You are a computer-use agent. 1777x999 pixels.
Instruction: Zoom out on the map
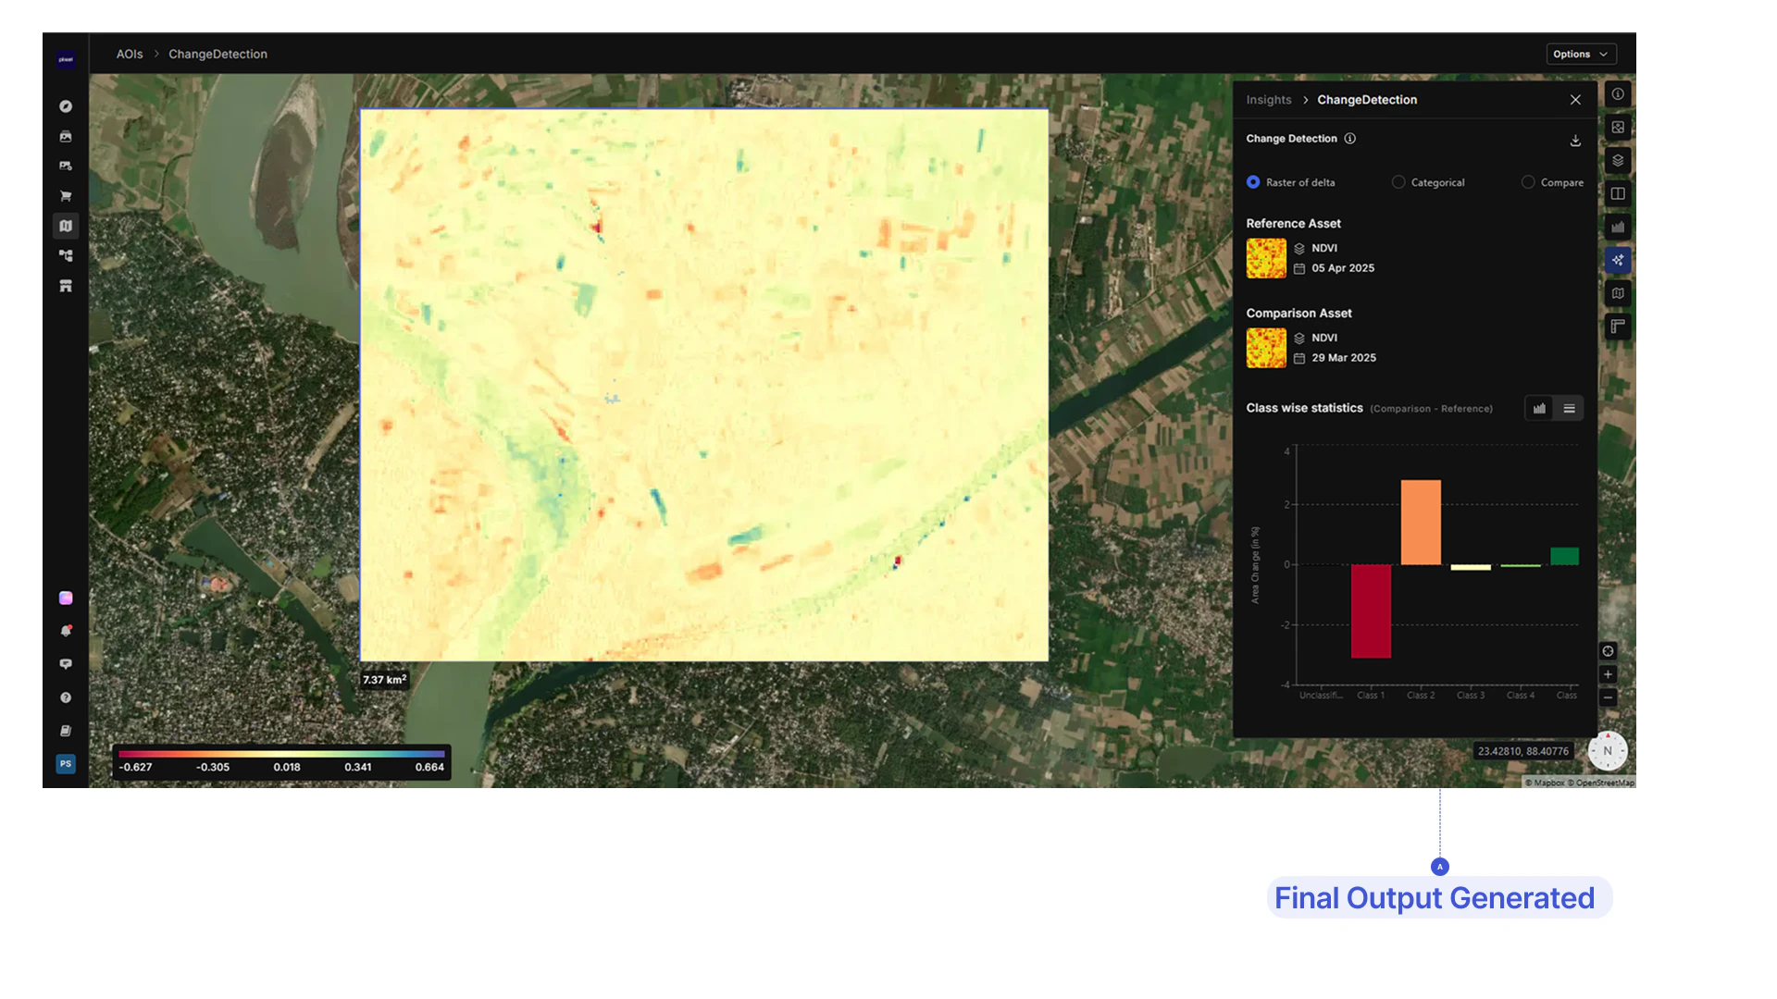1608,697
